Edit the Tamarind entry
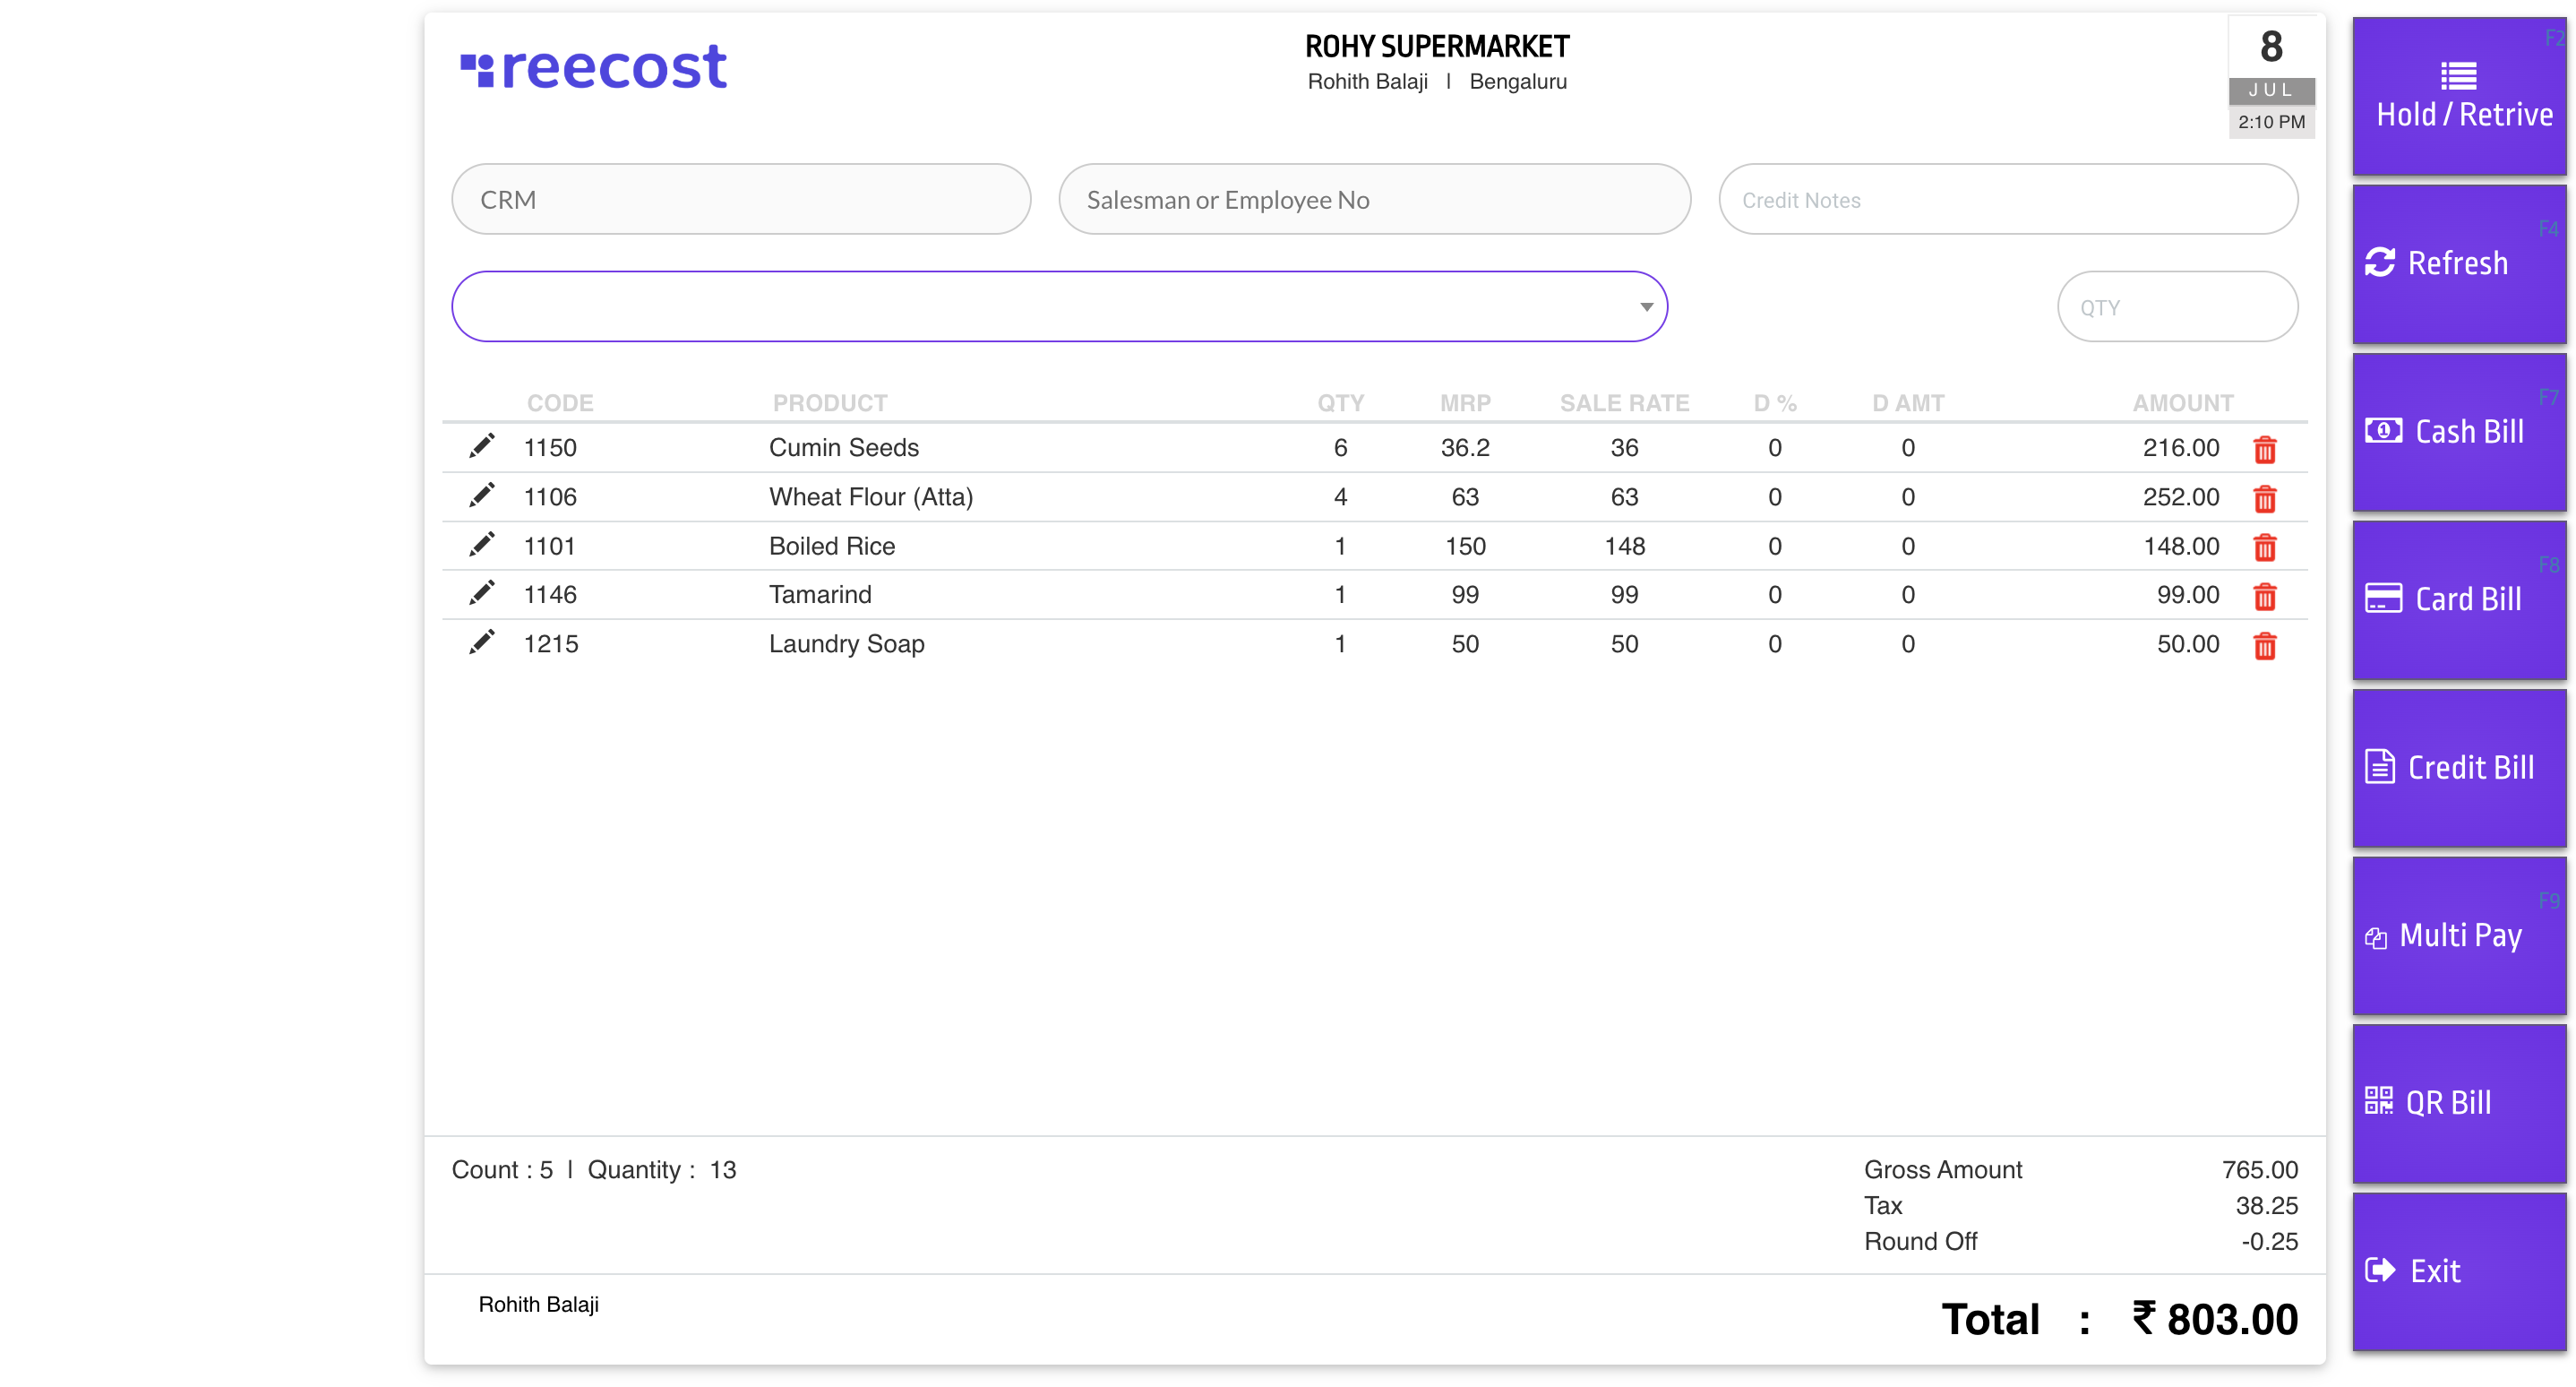The height and width of the screenshot is (1387, 2576). click(482, 593)
